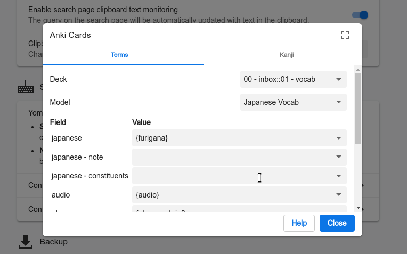Click the fullscreen expand icon in dialog header
The height and width of the screenshot is (254, 407).
click(x=345, y=35)
